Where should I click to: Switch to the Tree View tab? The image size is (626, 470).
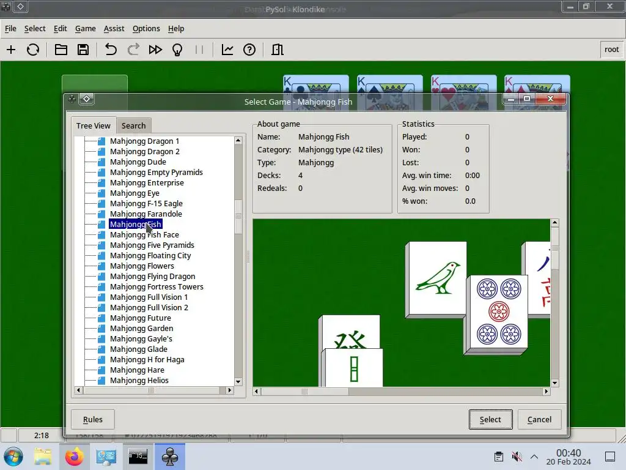pyautogui.click(x=94, y=125)
